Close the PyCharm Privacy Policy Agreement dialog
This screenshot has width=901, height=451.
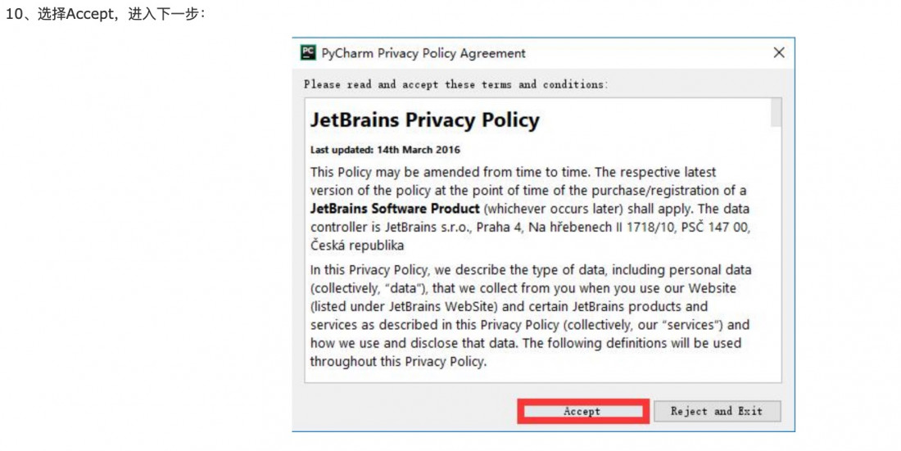coord(779,53)
